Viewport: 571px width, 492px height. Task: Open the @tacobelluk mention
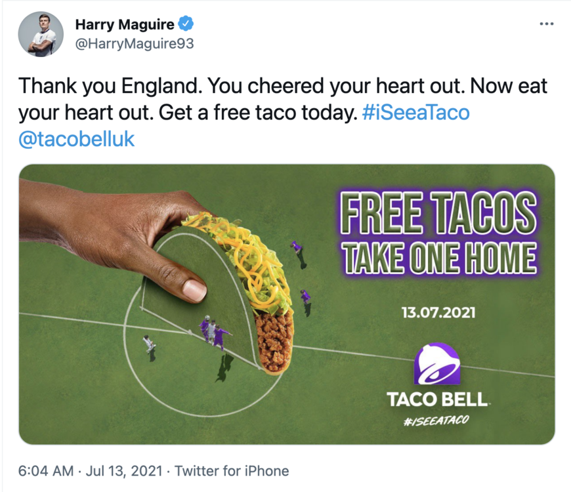pos(77,139)
